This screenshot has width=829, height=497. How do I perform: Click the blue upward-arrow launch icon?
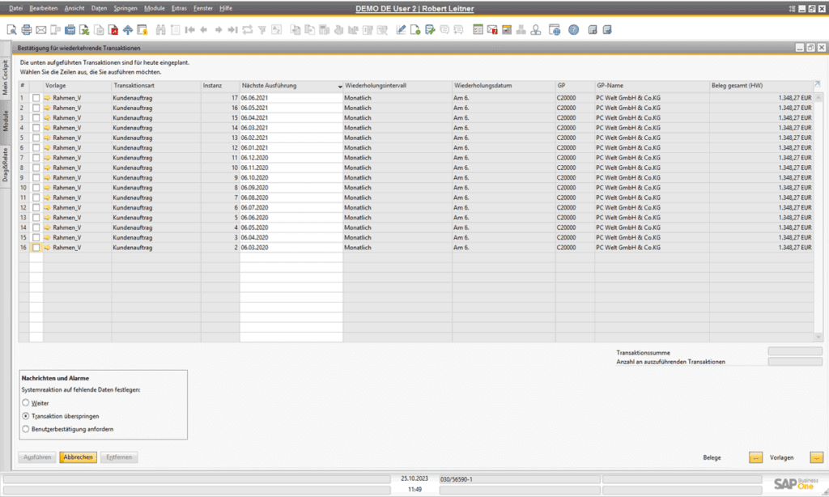(127, 30)
